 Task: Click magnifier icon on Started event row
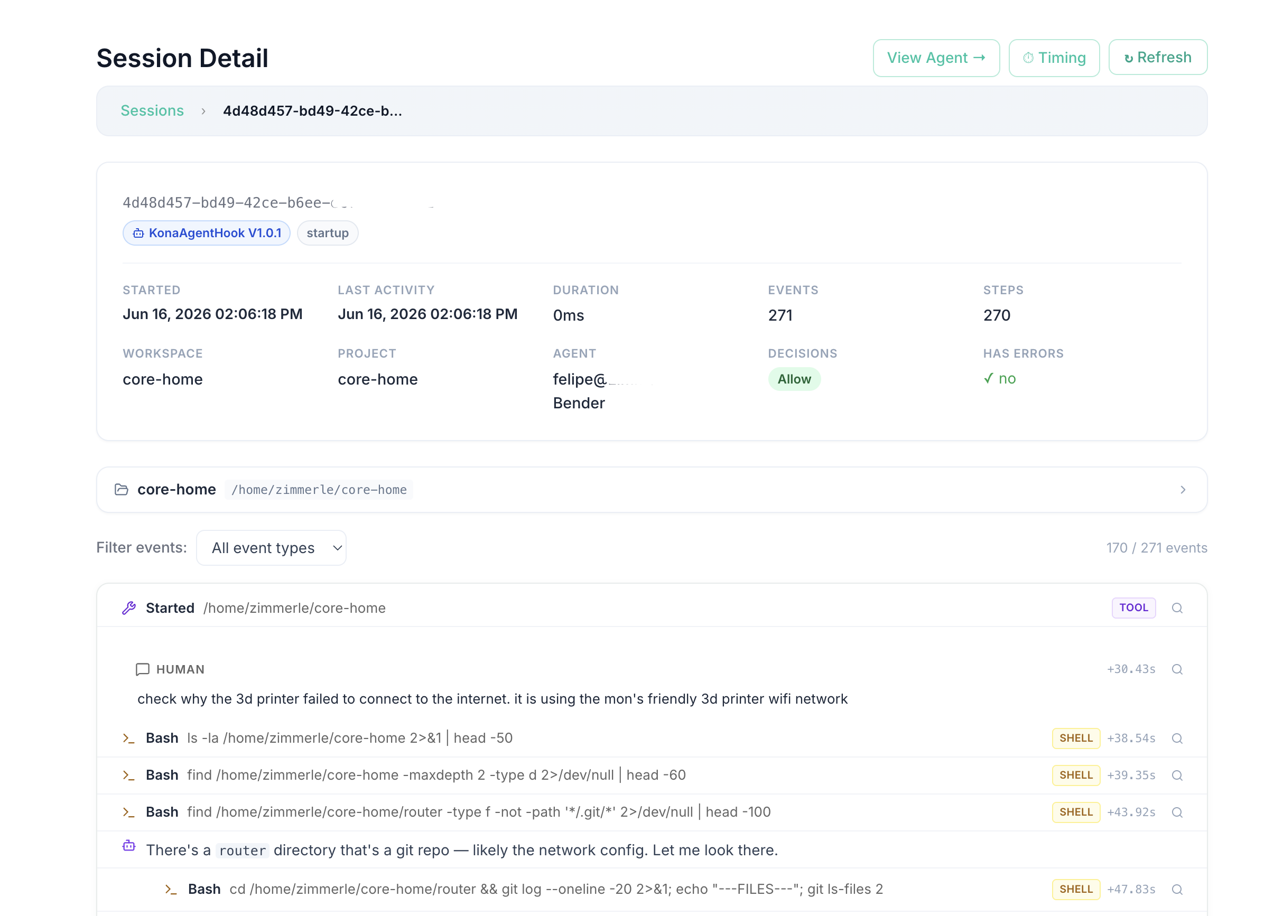click(1176, 608)
